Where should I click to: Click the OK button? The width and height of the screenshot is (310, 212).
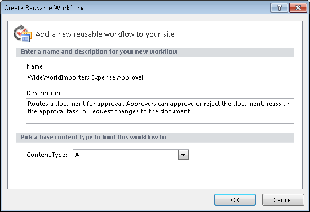[x=235, y=200]
